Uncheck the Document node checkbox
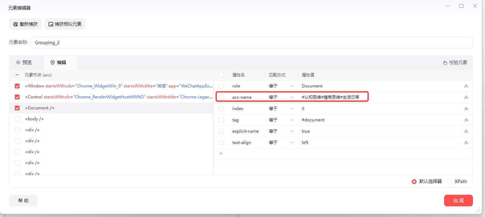This screenshot has width=485, height=217. [17, 108]
